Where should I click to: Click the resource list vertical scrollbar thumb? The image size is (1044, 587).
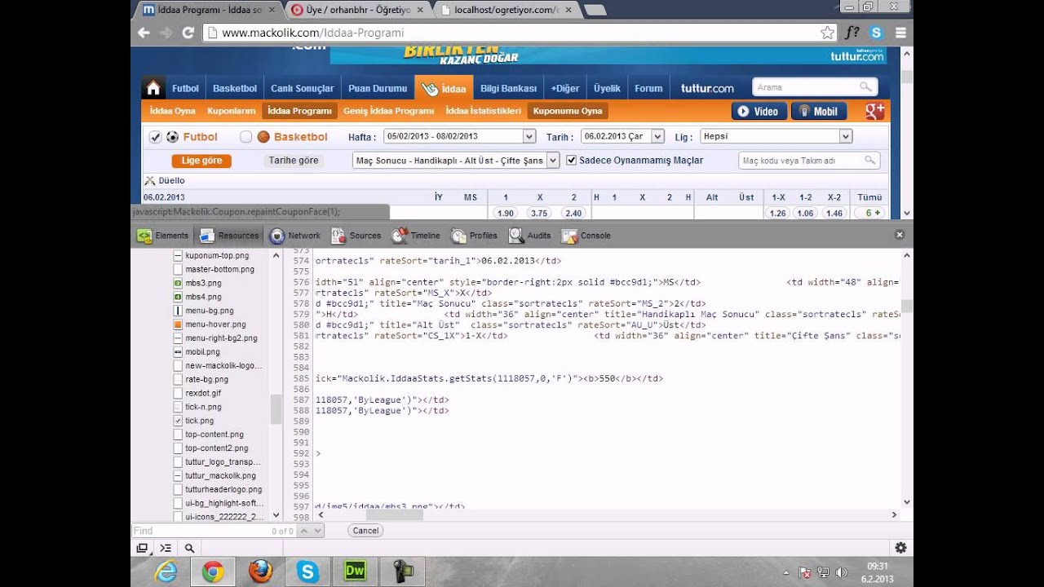276,409
